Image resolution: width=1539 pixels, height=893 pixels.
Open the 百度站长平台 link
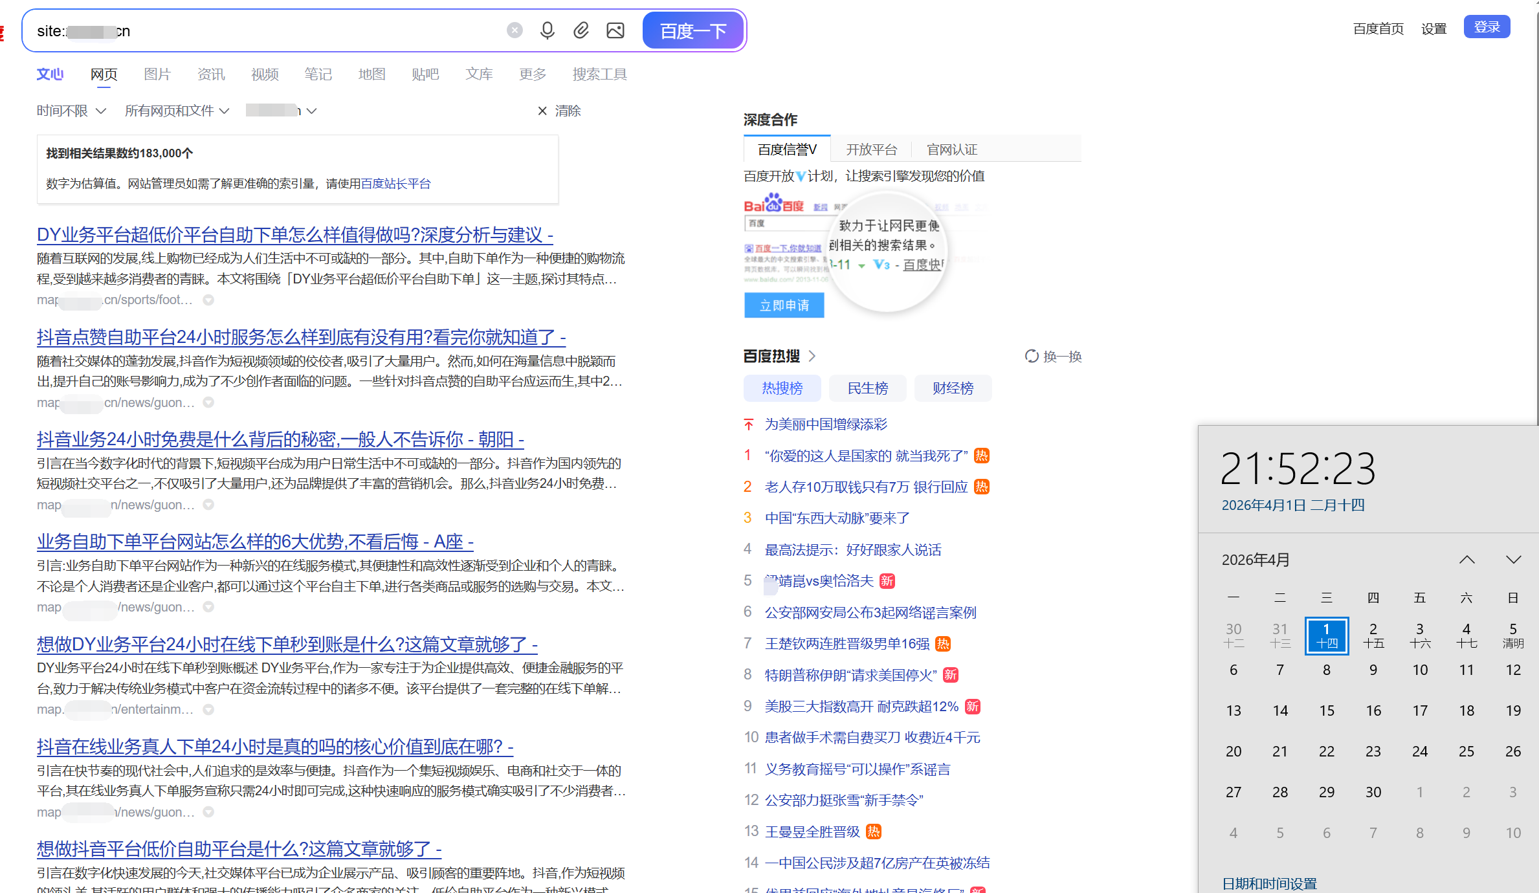395,183
